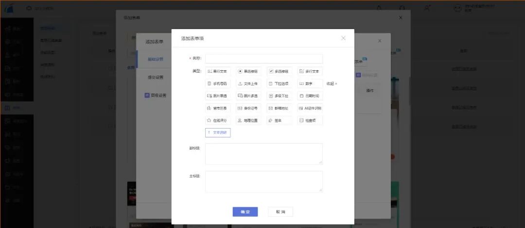525x228 pixels.
Task: Choose the 签名 field type
Action: coord(279,121)
